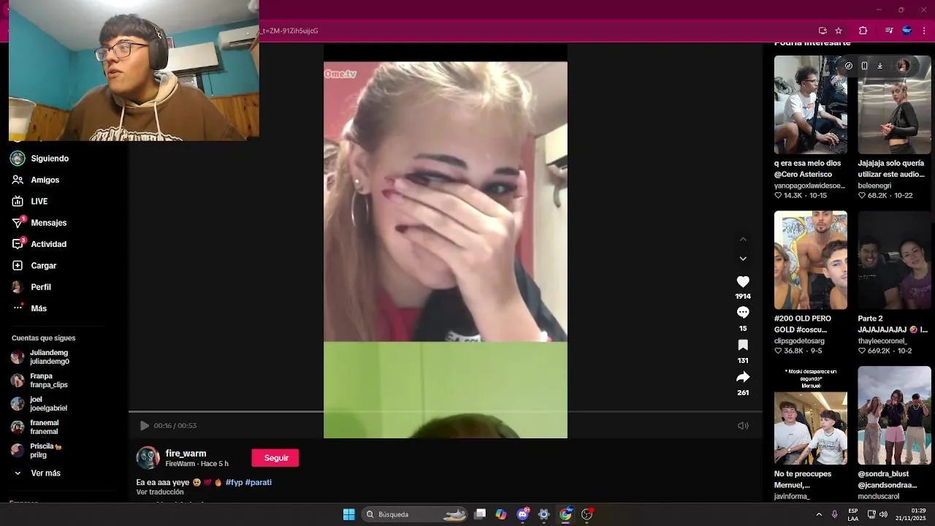Open Chrome from the taskbar
935x526 pixels.
click(x=565, y=514)
